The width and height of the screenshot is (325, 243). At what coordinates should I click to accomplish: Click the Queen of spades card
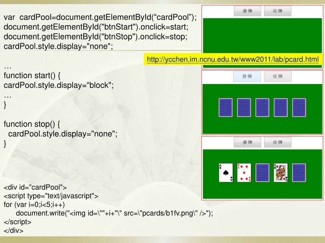click(281, 173)
